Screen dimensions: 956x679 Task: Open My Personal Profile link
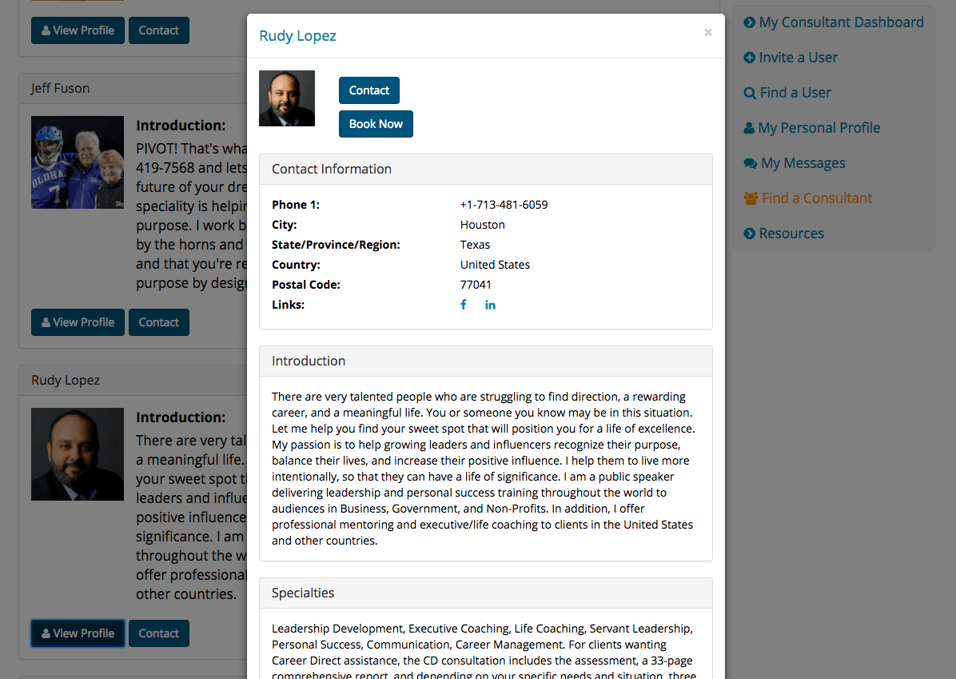(x=811, y=128)
